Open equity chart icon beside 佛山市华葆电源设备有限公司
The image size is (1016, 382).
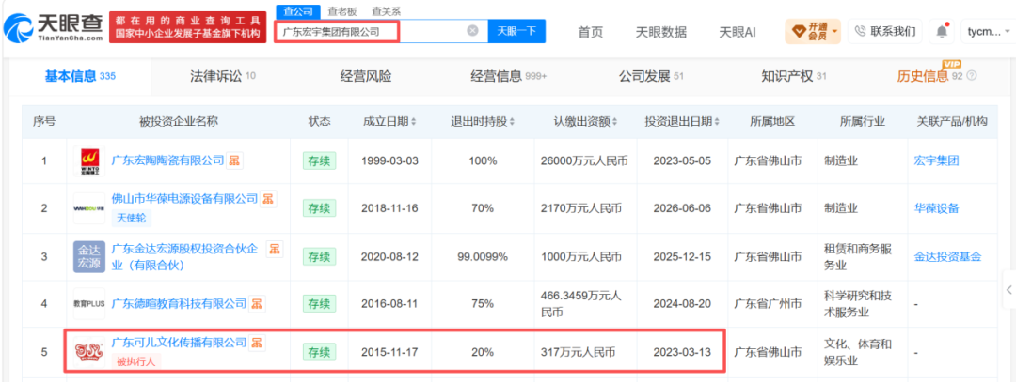point(268,199)
